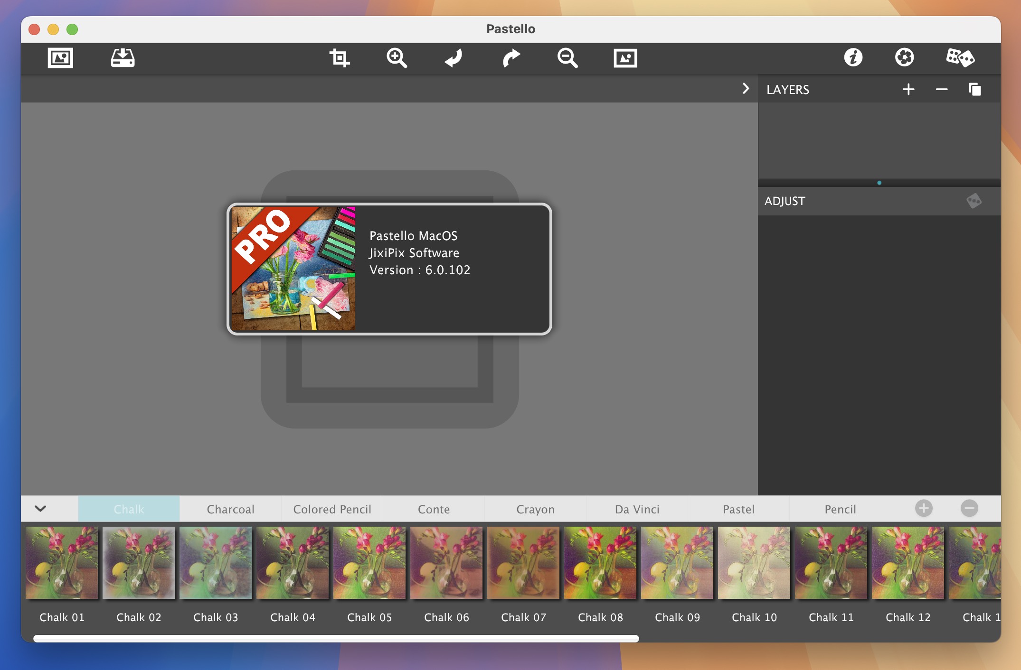
Task: Switch to the Chalk presets tab
Action: point(129,509)
